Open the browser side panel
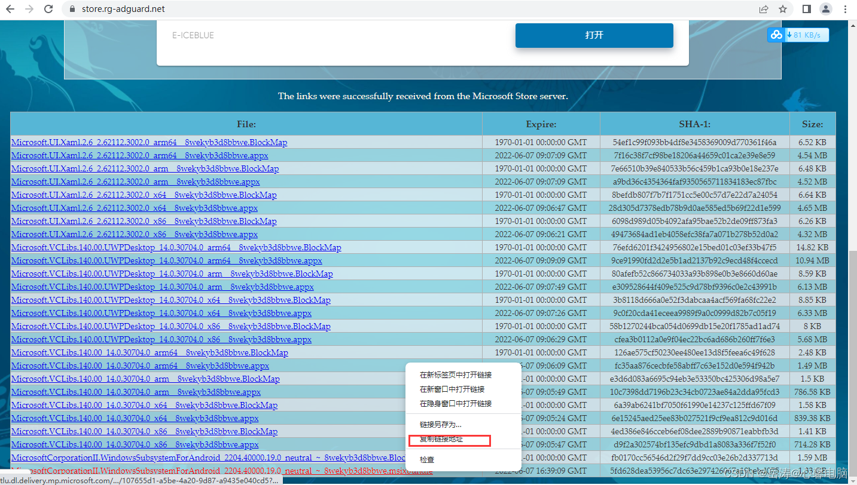The image size is (857, 485). pos(806,9)
